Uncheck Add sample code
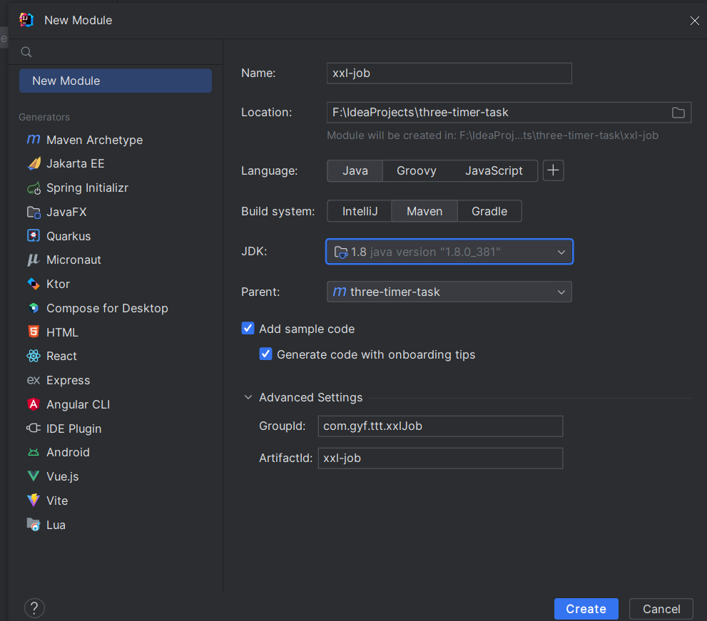The height and width of the screenshot is (621, 707). 248,328
